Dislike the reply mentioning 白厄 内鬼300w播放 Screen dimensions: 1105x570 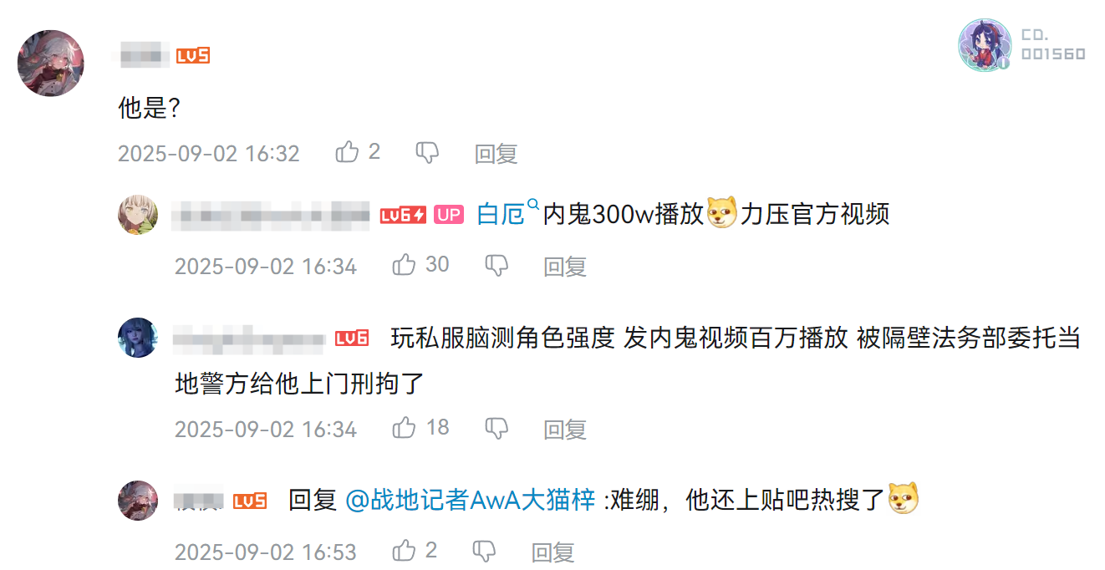point(496,266)
